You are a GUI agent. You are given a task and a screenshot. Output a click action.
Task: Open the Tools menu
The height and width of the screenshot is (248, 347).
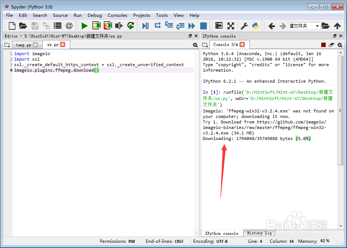click(x=162, y=15)
